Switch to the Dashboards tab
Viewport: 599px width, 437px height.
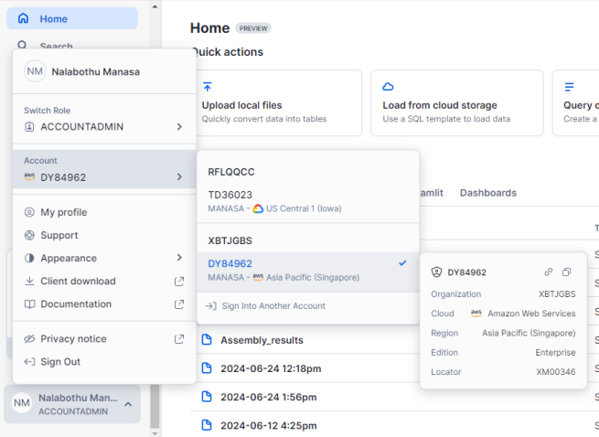487,193
